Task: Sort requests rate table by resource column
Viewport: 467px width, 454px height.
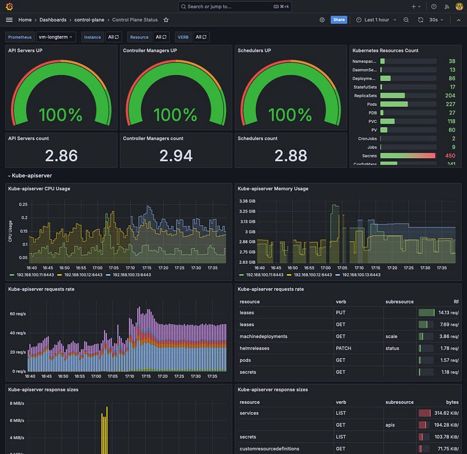Action: point(250,302)
